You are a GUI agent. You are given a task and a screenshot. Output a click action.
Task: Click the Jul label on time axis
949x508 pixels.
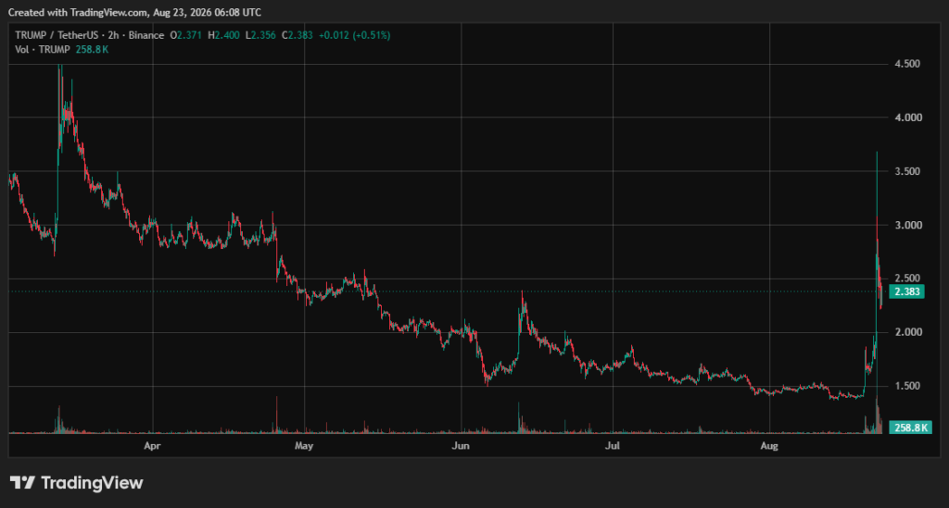click(613, 446)
